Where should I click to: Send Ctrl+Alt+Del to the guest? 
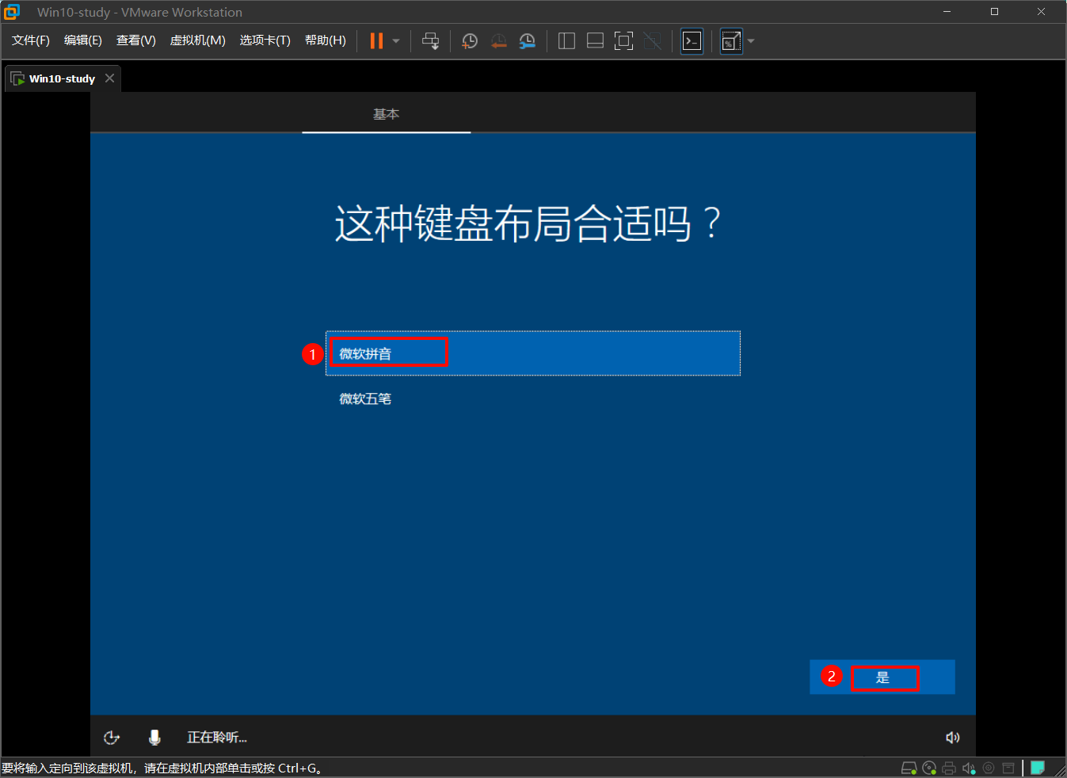pyautogui.click(x=431, y=40)
